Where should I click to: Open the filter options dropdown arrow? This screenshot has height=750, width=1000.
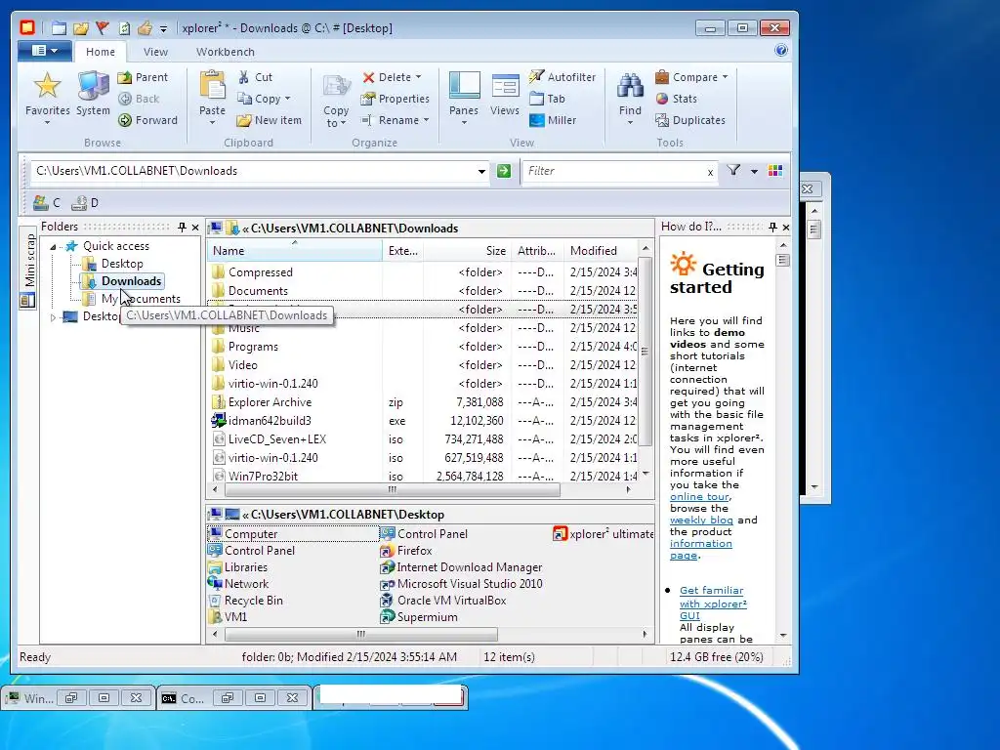point(754,171)
